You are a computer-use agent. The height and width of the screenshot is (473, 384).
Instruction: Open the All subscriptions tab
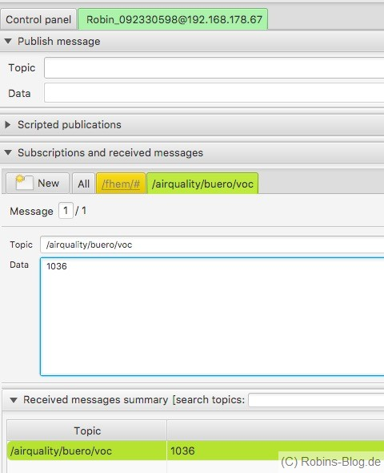click(84, 184)
